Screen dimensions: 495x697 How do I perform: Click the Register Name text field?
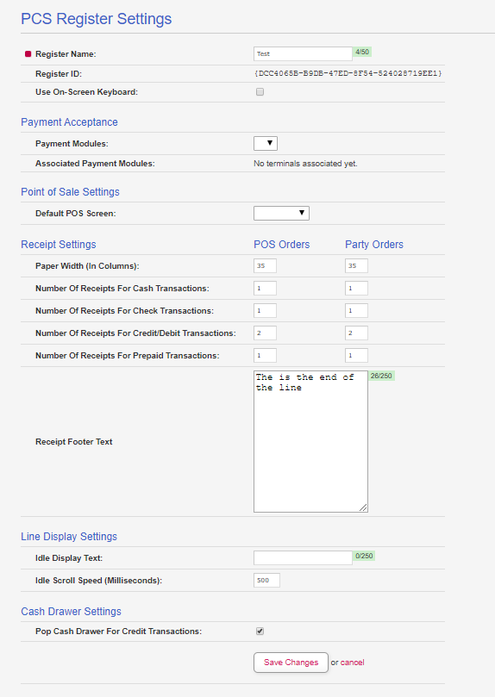[x=303, y=53]
